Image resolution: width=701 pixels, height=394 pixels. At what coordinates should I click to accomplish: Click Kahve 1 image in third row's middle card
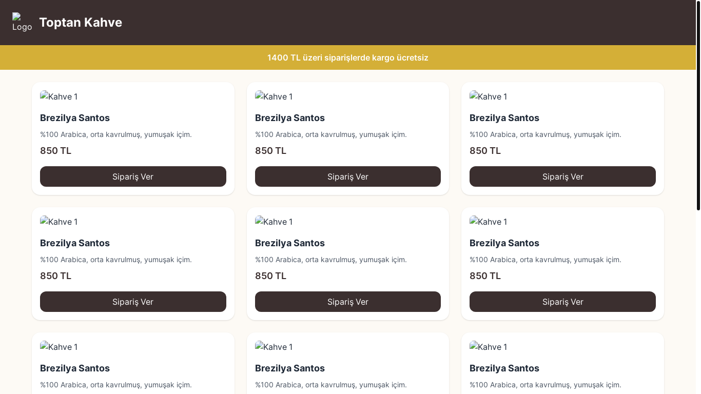[x=274, y=347]
